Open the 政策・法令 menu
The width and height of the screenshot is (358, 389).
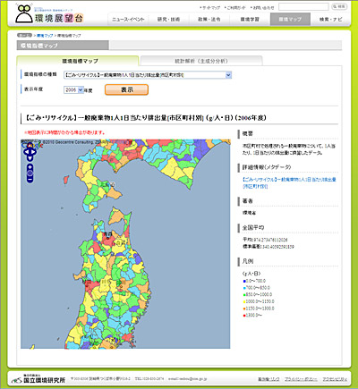[209, 20]
